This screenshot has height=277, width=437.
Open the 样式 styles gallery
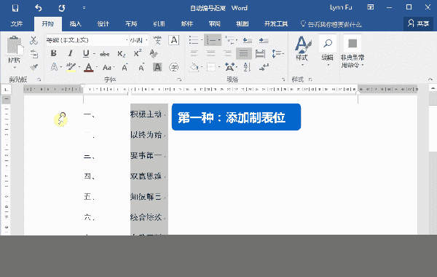302,51
